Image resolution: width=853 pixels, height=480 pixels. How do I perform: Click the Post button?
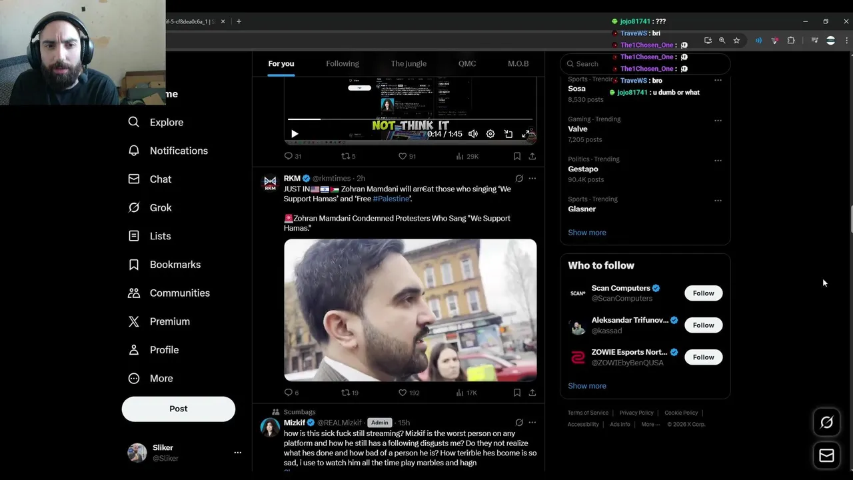(179, 409)
